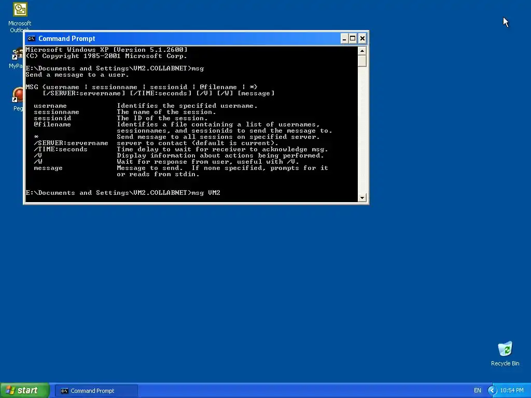Maximize the Command Prompt window
This screenshot has width=531, height=398.
pyautogui.click(x=353, y=38)
